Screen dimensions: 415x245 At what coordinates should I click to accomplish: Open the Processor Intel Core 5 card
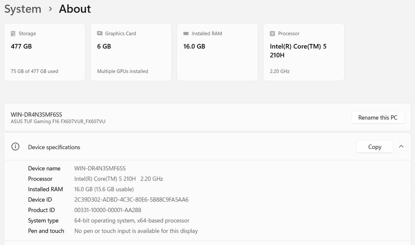tap(303, 52)
